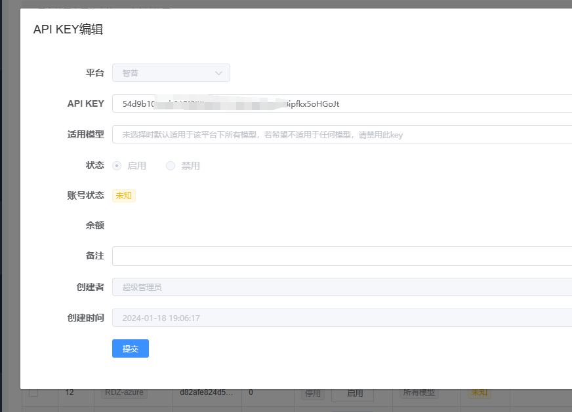This screenshot has height=412, width=572.
Task: Click the 创建者 field 超级管理员
Action: 342,287
